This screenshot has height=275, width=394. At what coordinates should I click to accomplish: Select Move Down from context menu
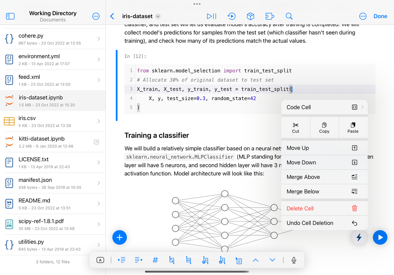click(x=324, y=163)
